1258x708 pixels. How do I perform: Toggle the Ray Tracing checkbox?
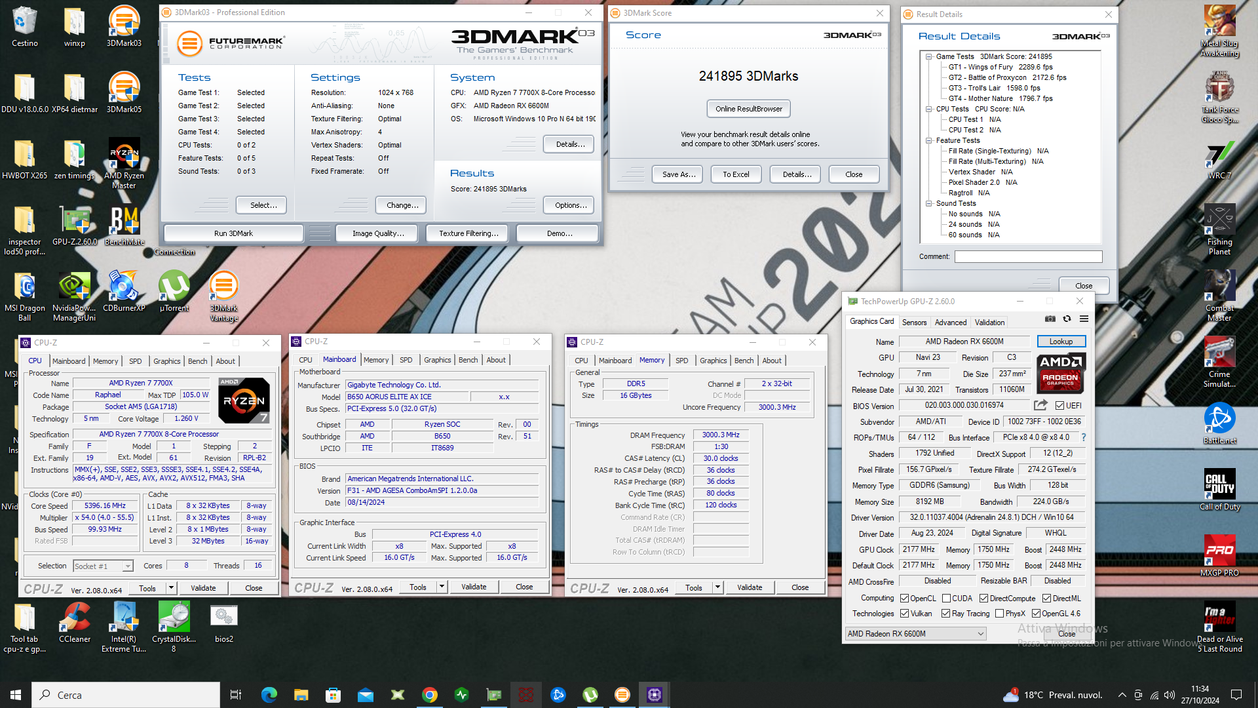[x=945, y=614]
